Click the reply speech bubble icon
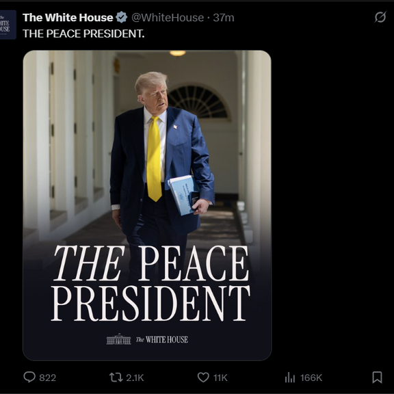This screenshot has height=394, width=394. click(29, 377)
